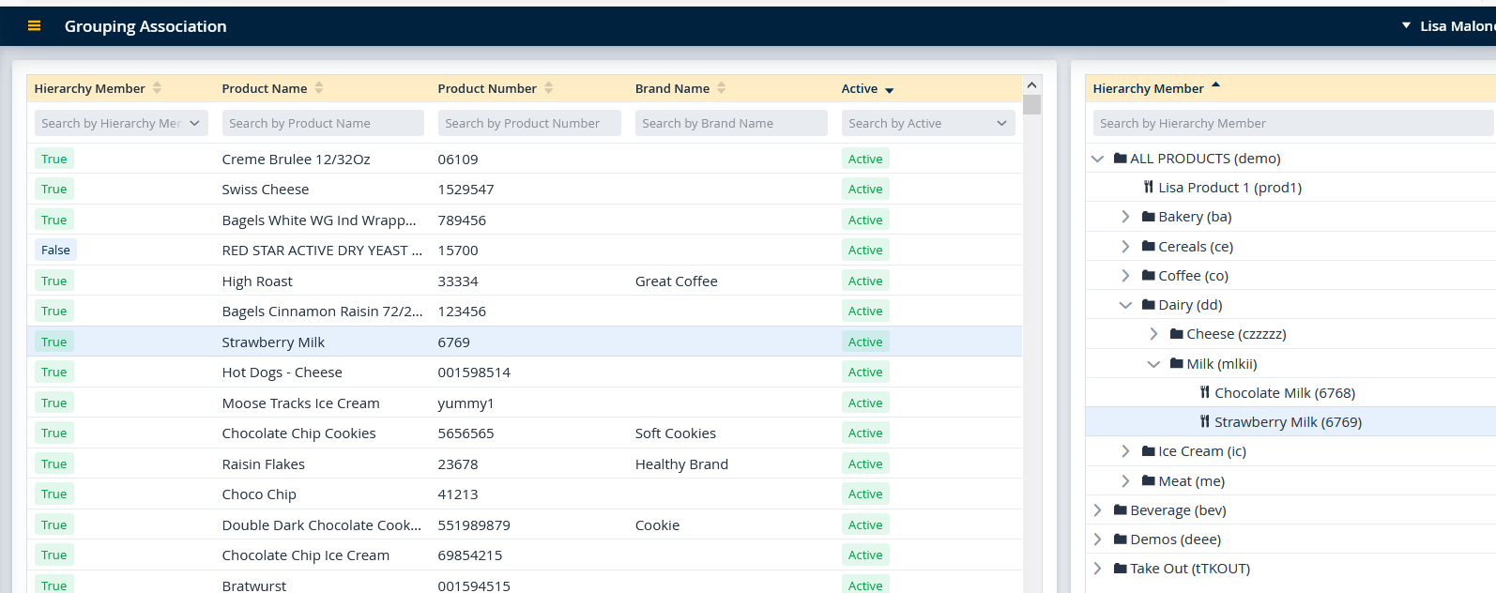
Task: Collapse the Dairy tree node
Action: [x=1125, y=305]
